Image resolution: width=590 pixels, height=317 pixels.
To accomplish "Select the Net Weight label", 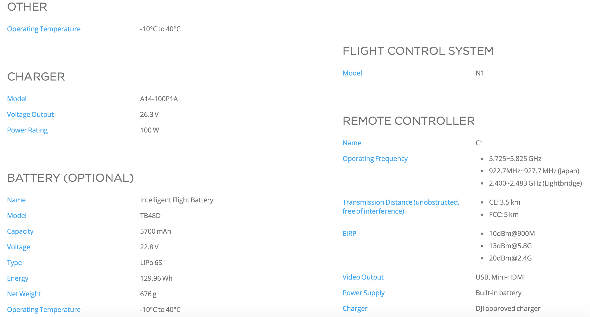I will (x=24, y=294).
